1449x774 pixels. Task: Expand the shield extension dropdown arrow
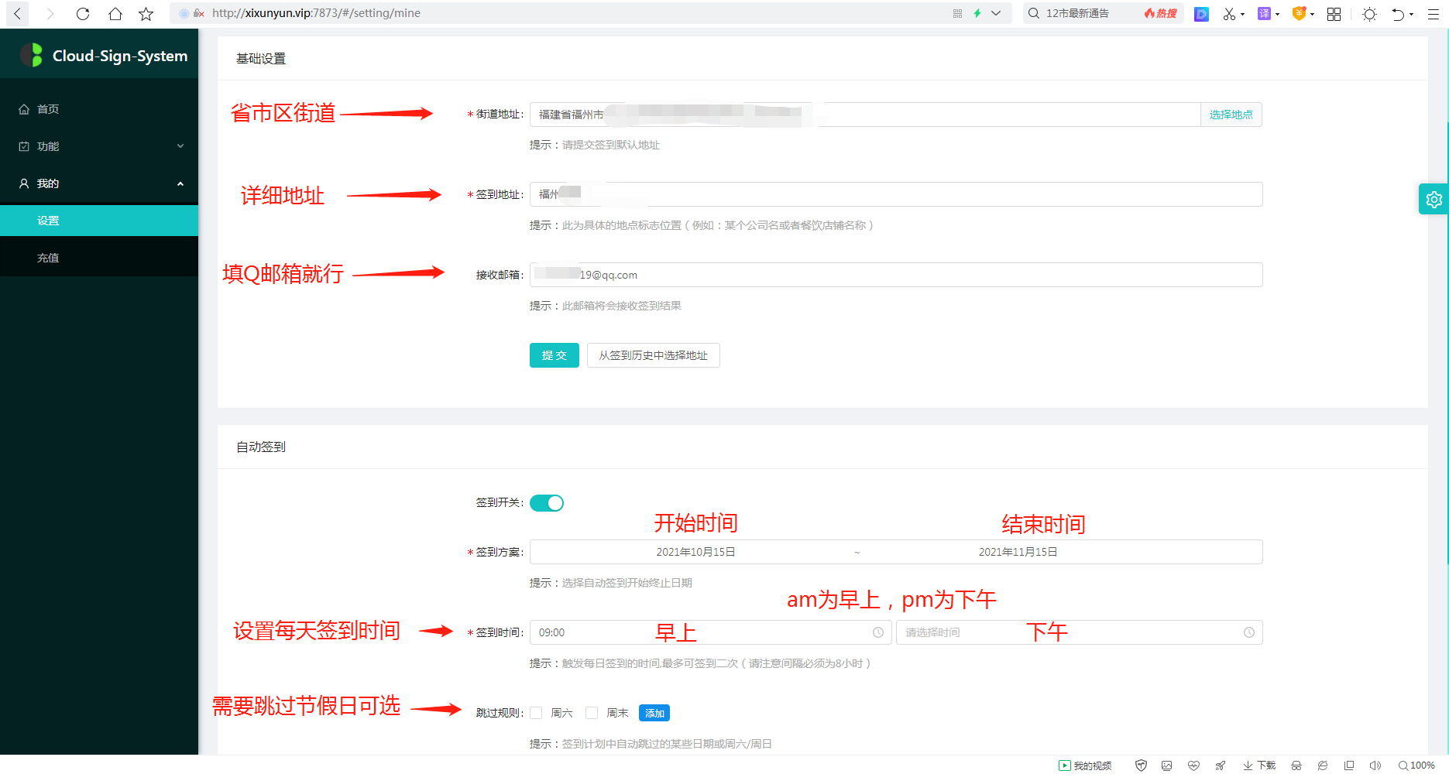(x=1312, y=14)
